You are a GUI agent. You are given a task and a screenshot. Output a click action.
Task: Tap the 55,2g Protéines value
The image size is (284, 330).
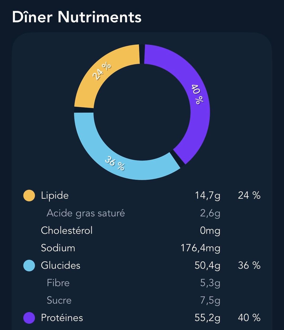(x=207, y=318)
